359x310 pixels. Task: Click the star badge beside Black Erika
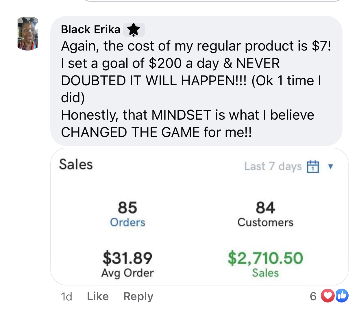134,30
